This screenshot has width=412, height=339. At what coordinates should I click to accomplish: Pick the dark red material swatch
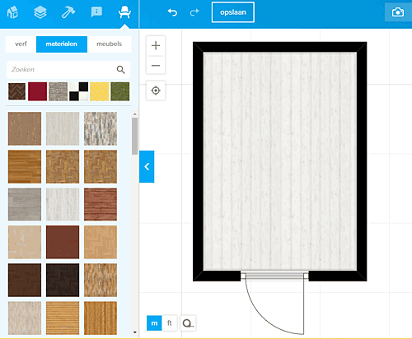pos(37,91)
